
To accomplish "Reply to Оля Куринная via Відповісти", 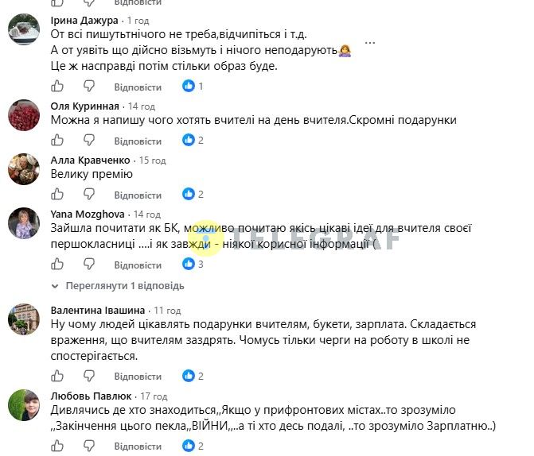I will pyautogui.click(x=138, y=141).
